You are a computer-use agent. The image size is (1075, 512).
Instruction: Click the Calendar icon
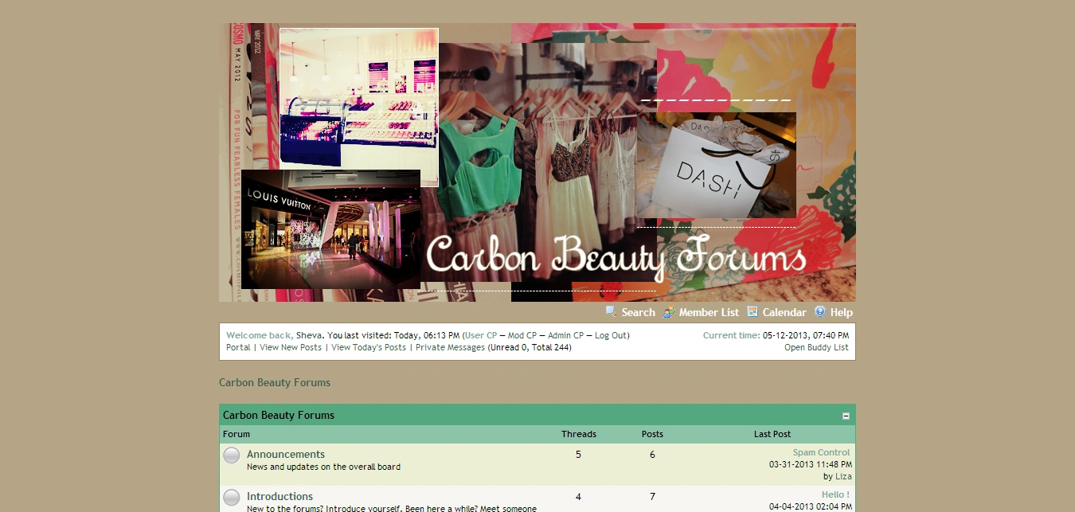pos(752,311)
